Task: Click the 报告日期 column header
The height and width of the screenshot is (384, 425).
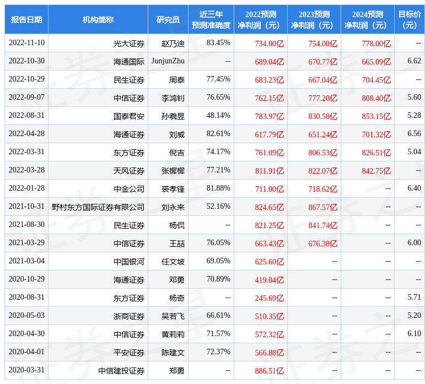Action: click(x=26, y=19)
